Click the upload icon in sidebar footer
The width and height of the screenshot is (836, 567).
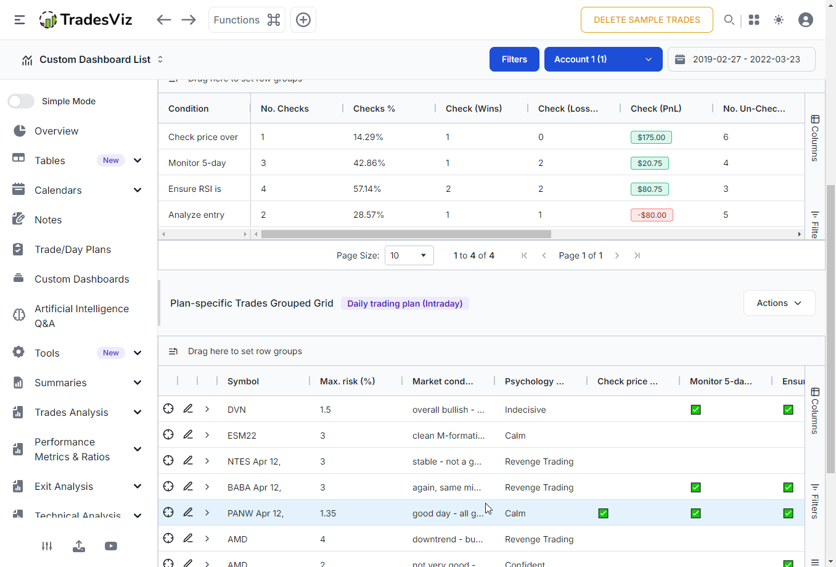(79, 546)
